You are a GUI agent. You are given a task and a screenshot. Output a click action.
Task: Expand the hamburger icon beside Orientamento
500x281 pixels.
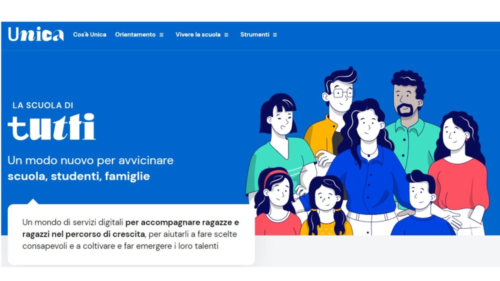[x=161, y=35]
